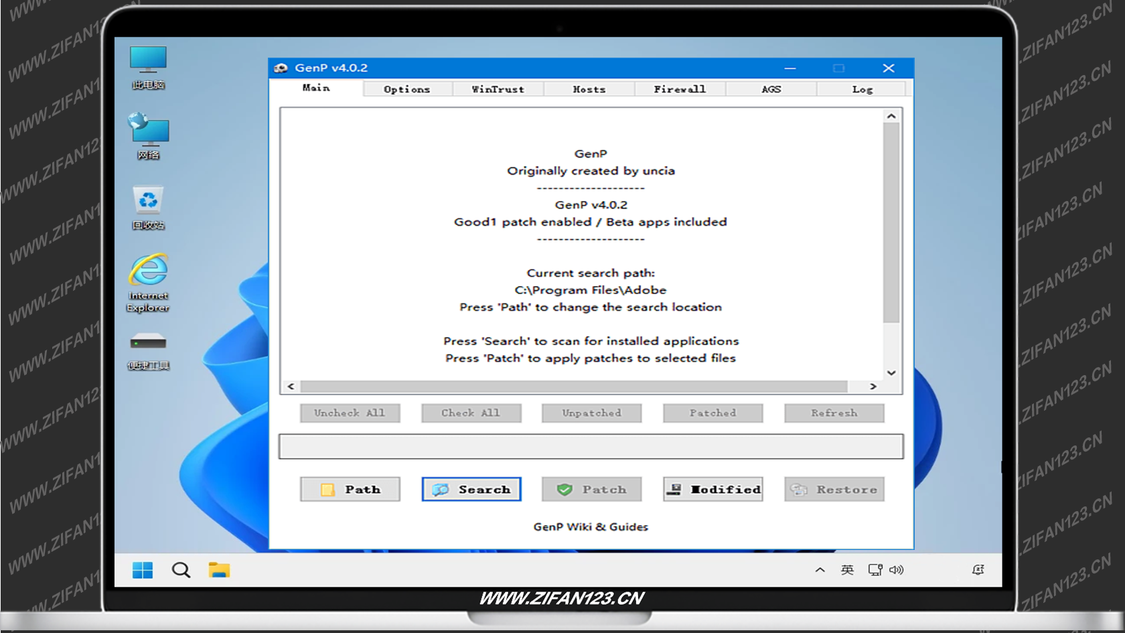Screen dimensions: 1125x633
Task: Open the 此电脑 desktop icon
Action: click(x=148, y=68)
